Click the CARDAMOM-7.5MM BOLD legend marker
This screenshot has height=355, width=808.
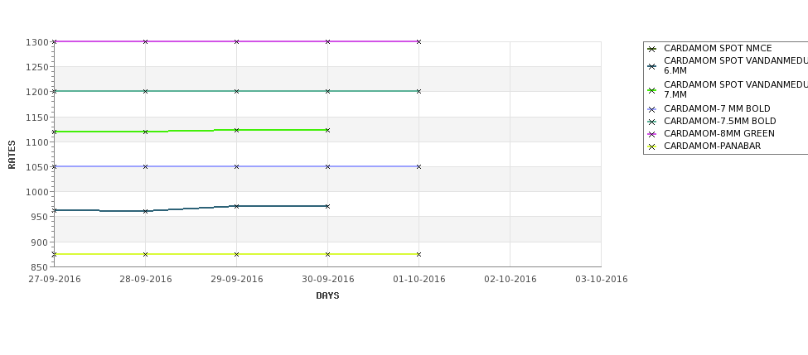point(651,122)
